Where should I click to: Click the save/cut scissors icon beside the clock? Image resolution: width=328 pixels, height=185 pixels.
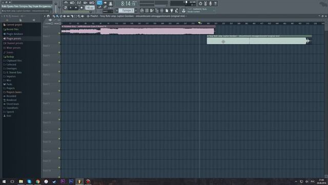[206, 4]
